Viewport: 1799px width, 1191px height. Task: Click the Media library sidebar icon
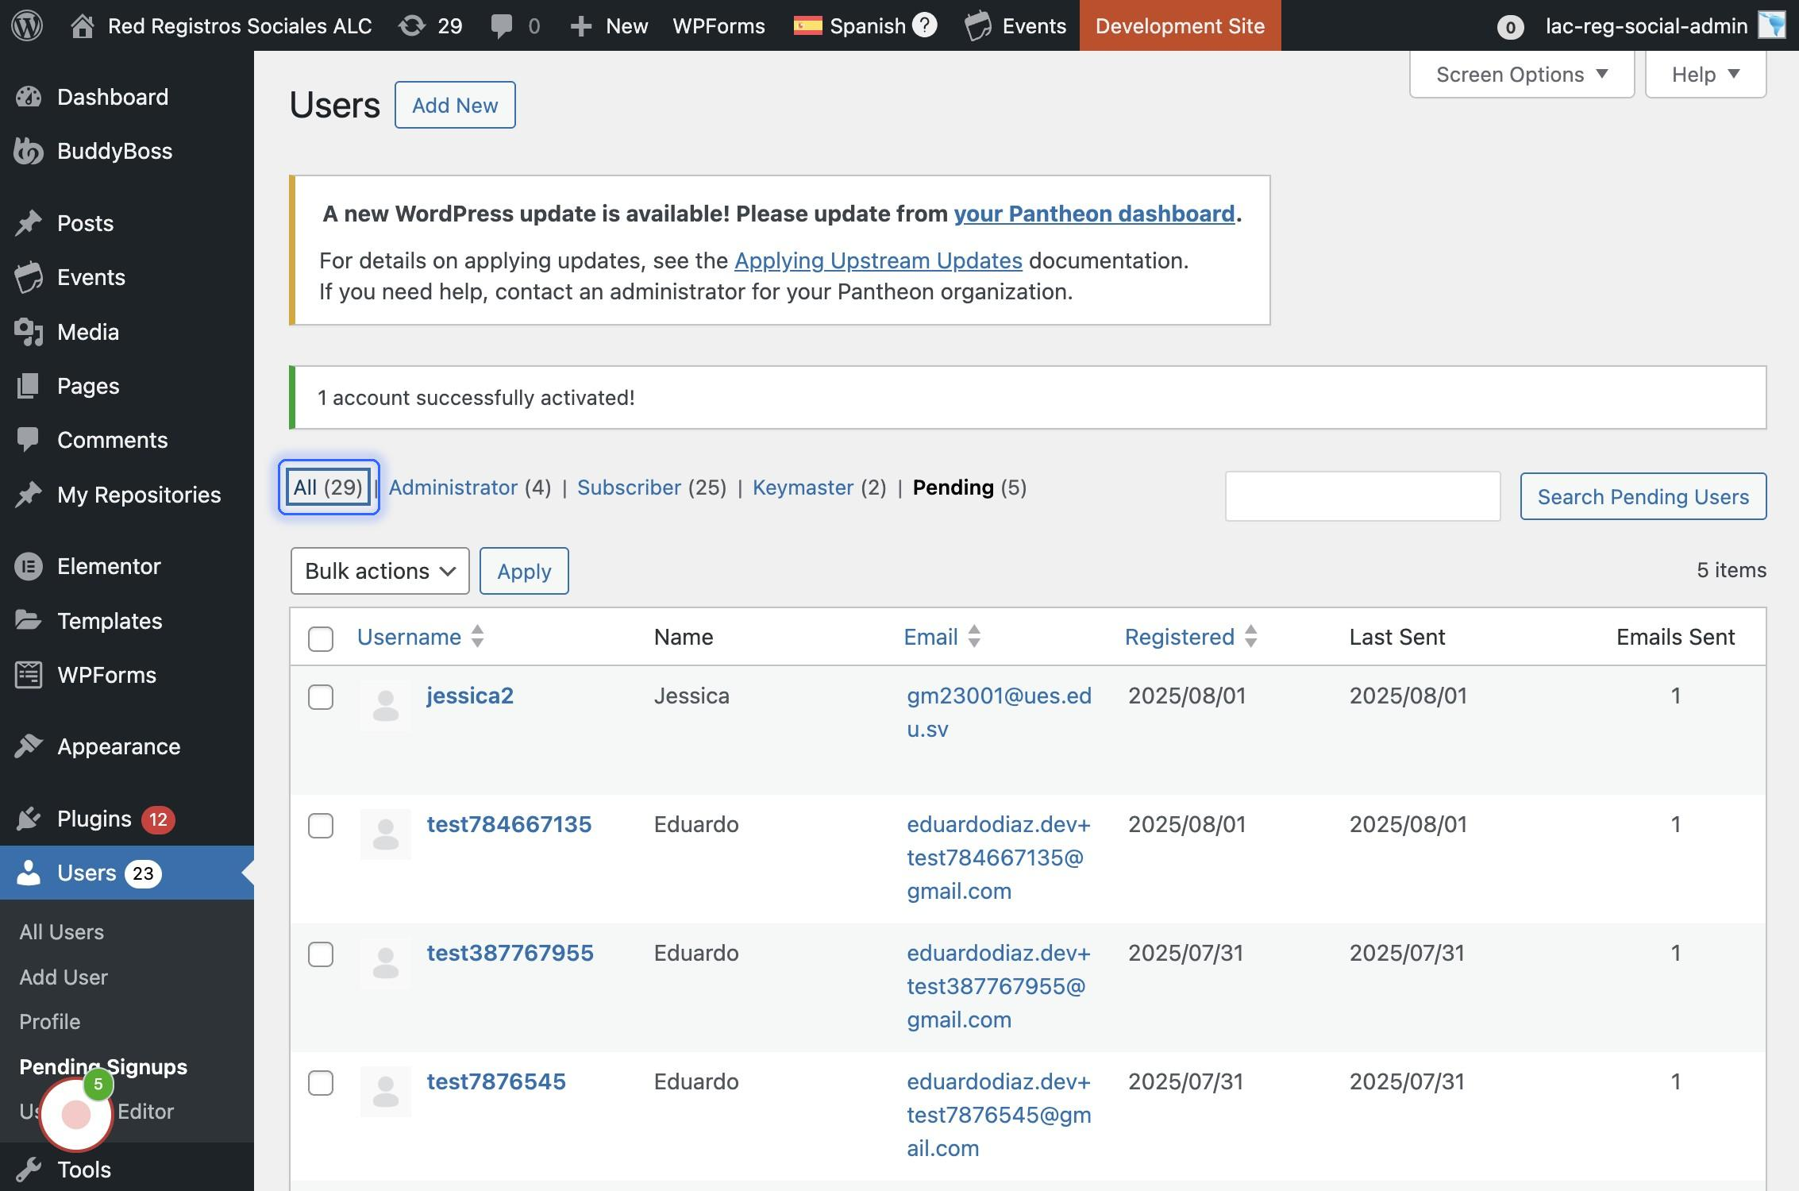[29, 332]
